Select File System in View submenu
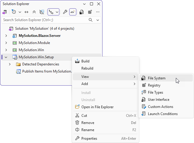Screen dimensions: 194x143 [x=166, y=78]
